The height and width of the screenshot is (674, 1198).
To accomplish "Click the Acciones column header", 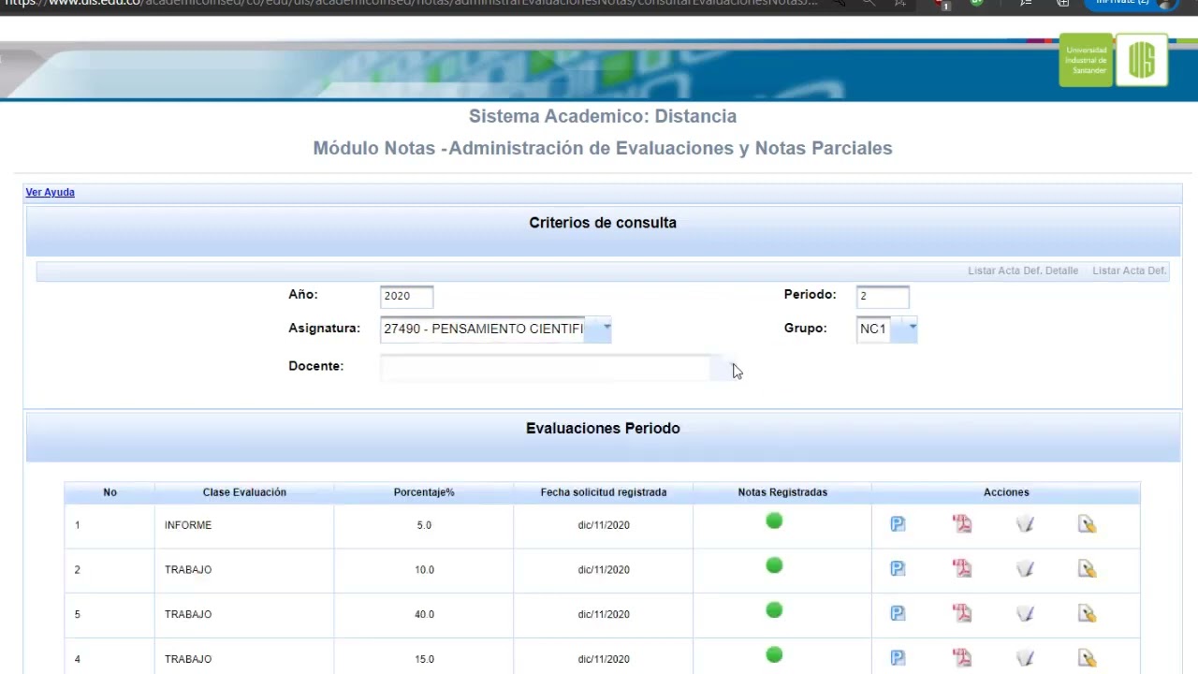I will click(1006, 492).
